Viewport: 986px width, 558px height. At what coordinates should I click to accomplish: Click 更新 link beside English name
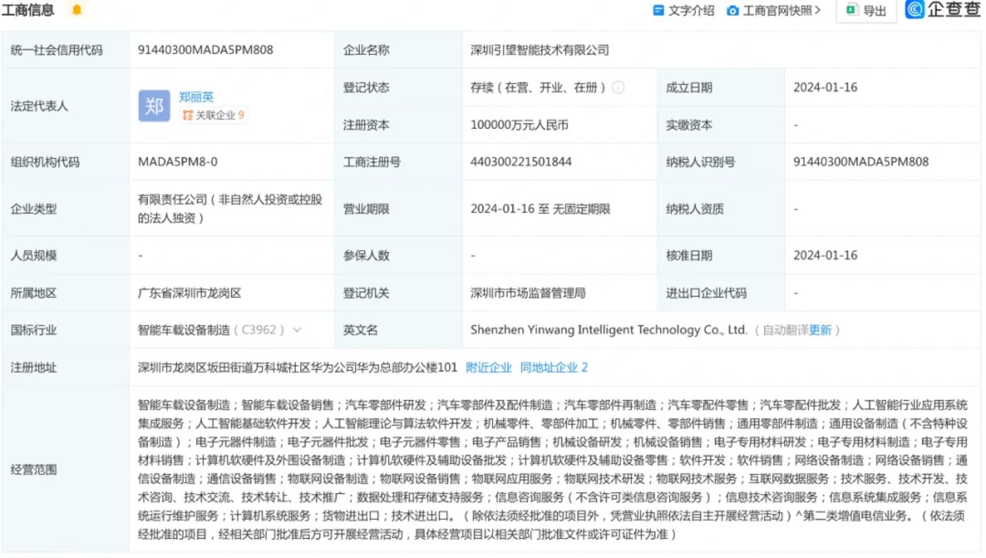pos(819,330)
